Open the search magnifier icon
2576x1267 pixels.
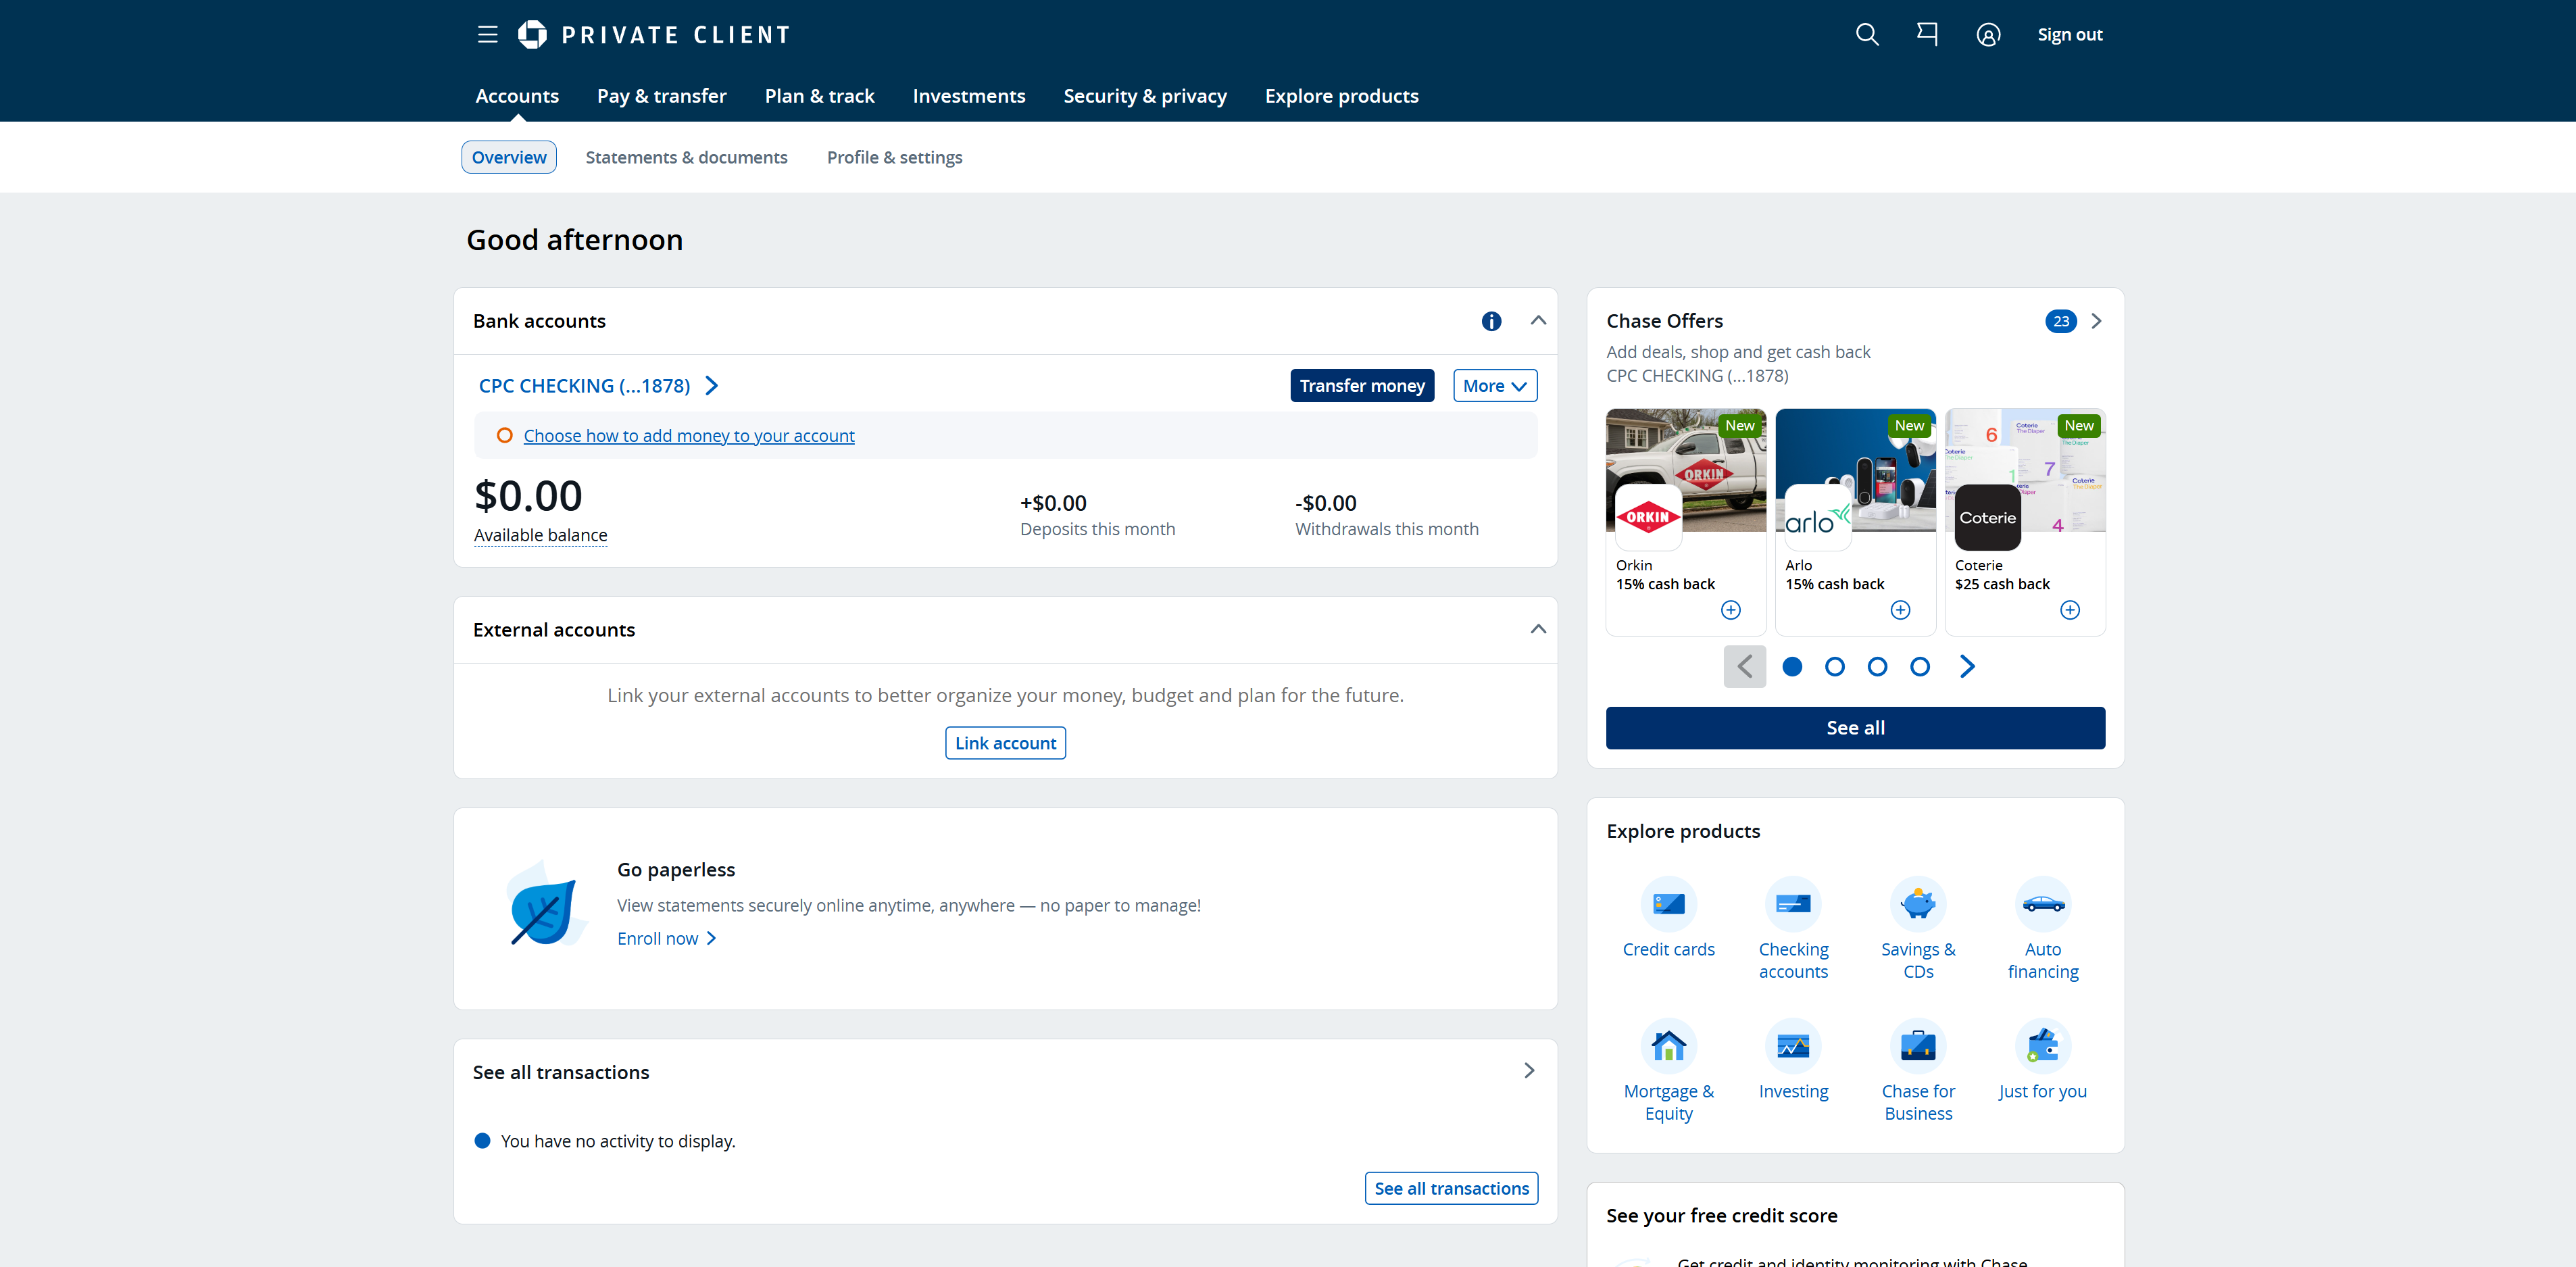[1866, 35]
